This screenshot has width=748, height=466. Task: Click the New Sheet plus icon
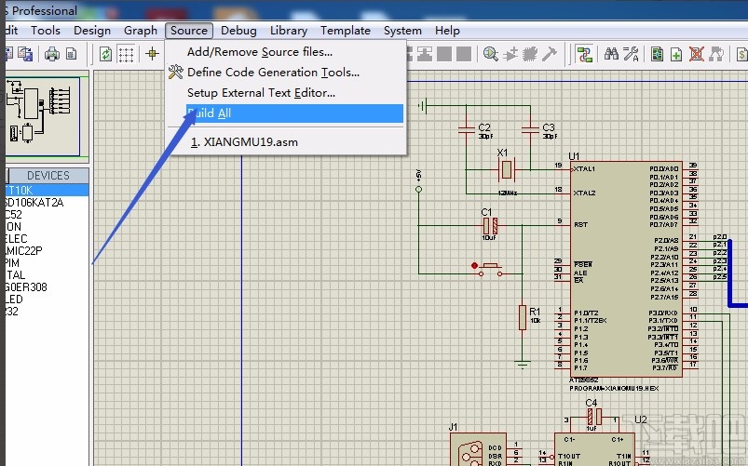coord(676,54)
